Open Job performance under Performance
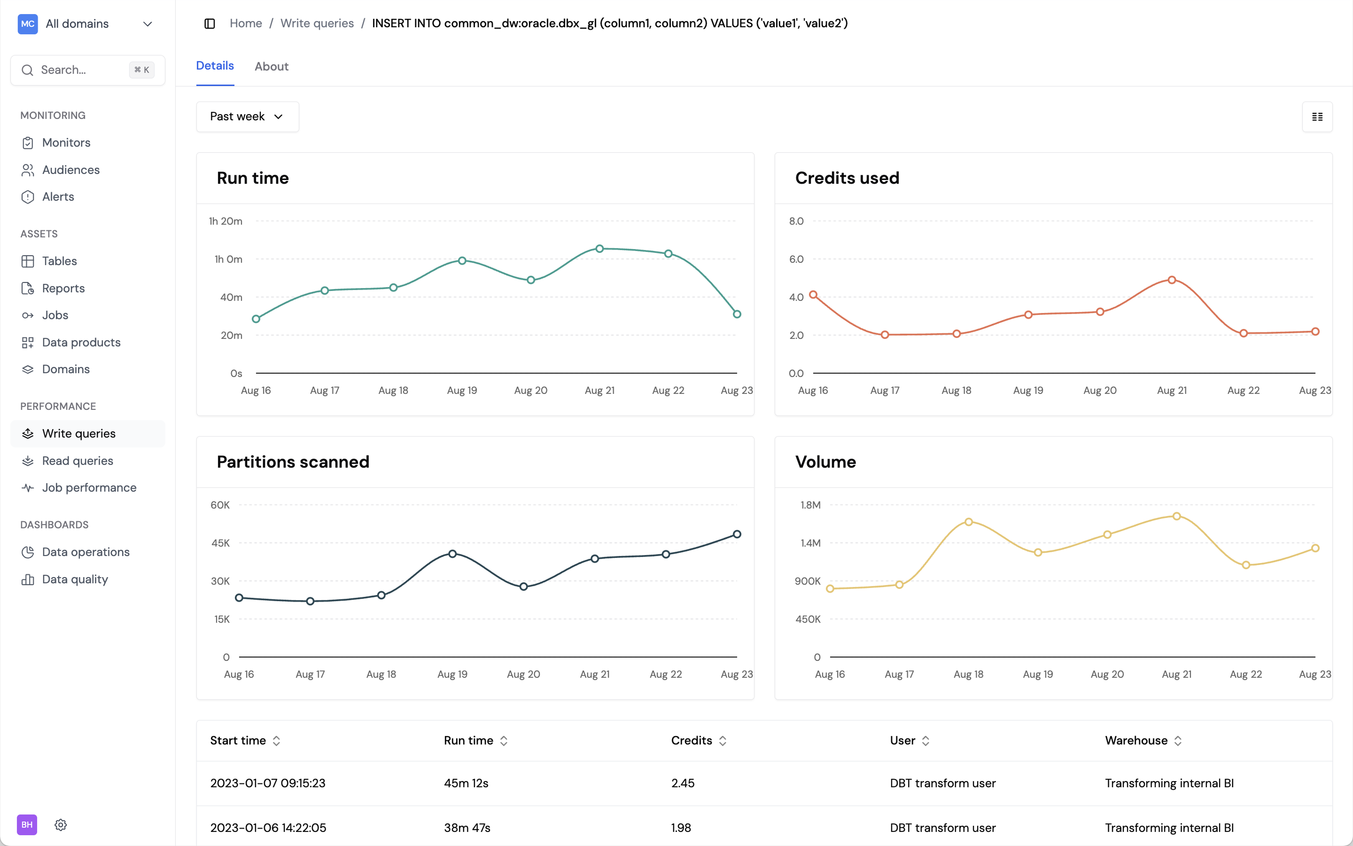This screenshot has height=846, width=1353. tap(89, 487)
